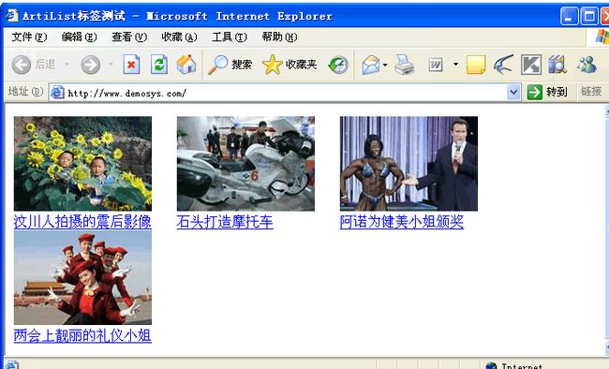Expand Back button history dropdown

(x=67, y=64)
